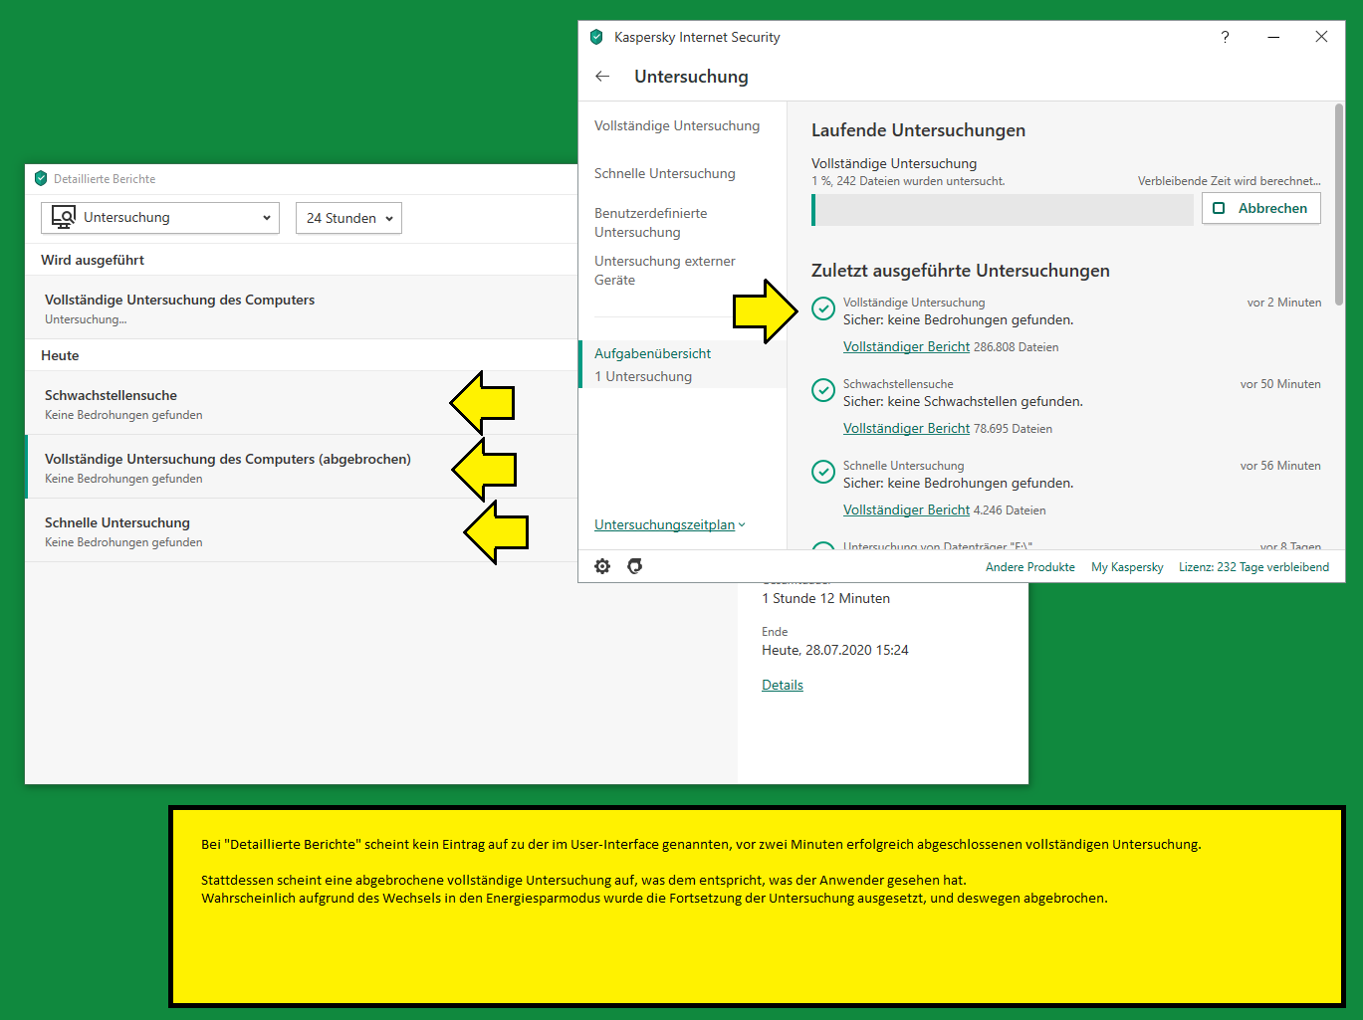The height and width of the screenshot is (1020, 1363).
Task: Open My Kaspersky link
Action: pos(1127,567)
